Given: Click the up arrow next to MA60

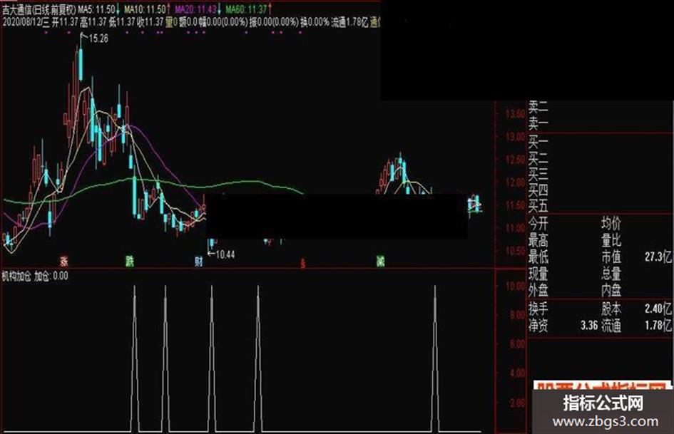Looking at the screenshot, I should [270, 9].
